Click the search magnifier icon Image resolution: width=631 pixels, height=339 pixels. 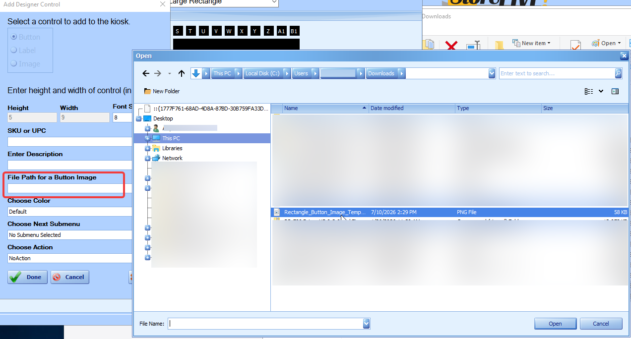click(x=618, y=73)
